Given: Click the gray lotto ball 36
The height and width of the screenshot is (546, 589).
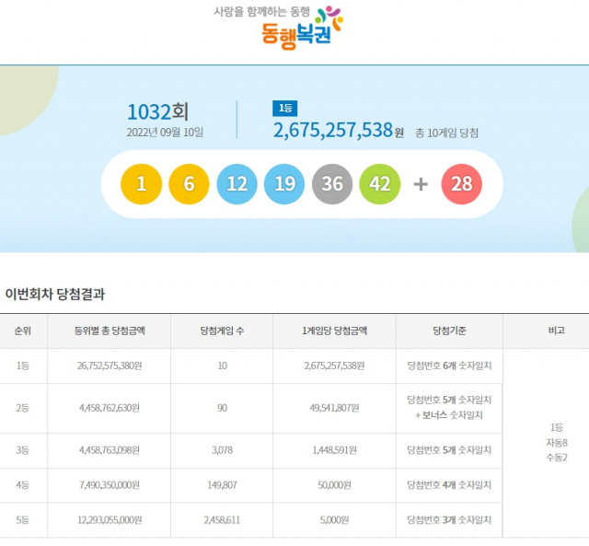Looking at the screenshot, I should (x=332, y=184).
